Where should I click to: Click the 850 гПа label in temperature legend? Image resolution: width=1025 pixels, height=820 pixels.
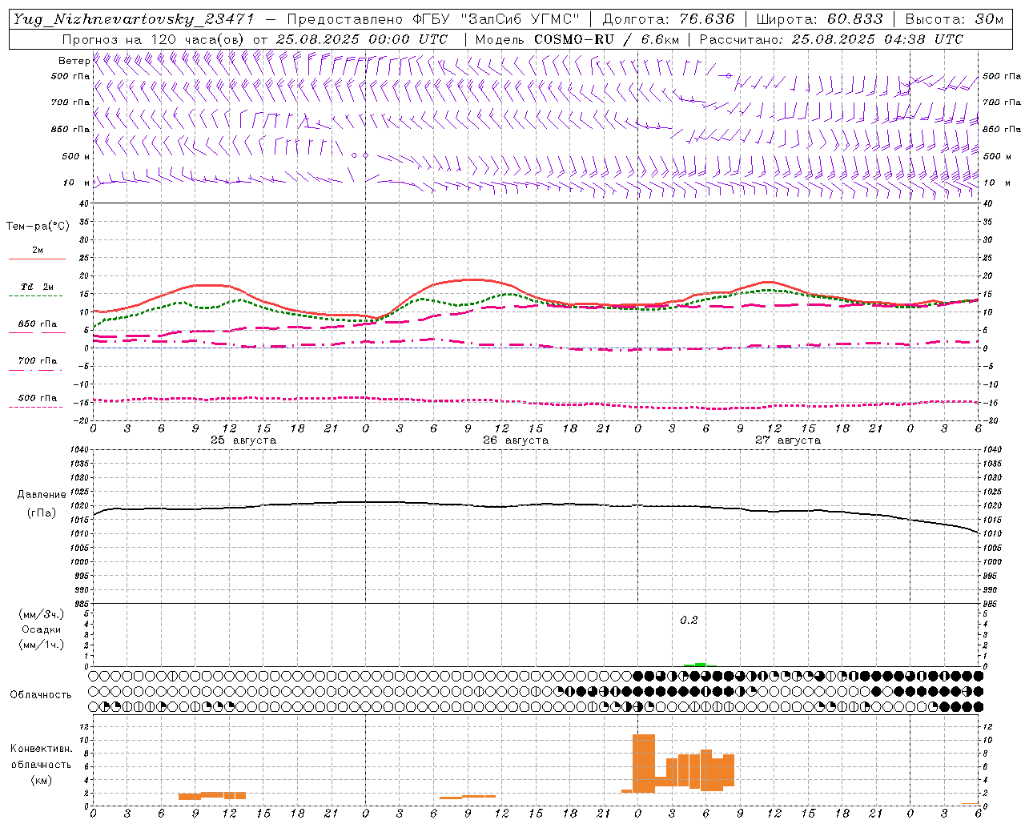[37, 324]
